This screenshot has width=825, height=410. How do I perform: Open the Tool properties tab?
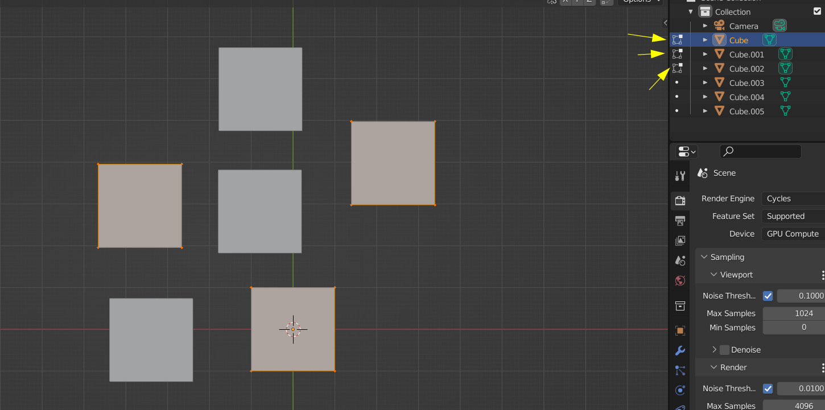[680, 176]
